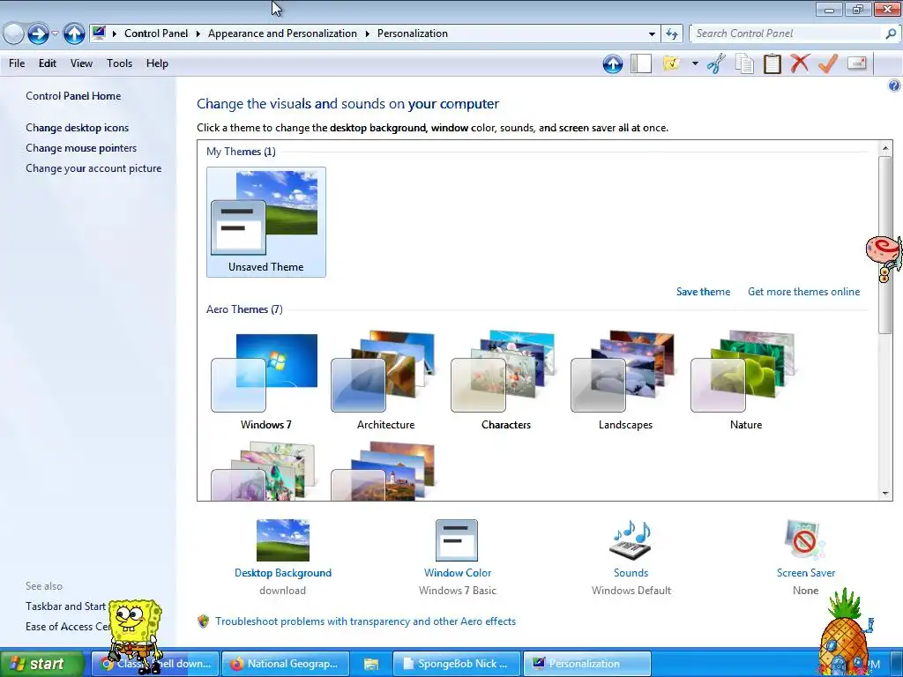This screenshot has height=677, width=903.
Task: Click the Personalization taskbar button
Action: pos(587,664)
